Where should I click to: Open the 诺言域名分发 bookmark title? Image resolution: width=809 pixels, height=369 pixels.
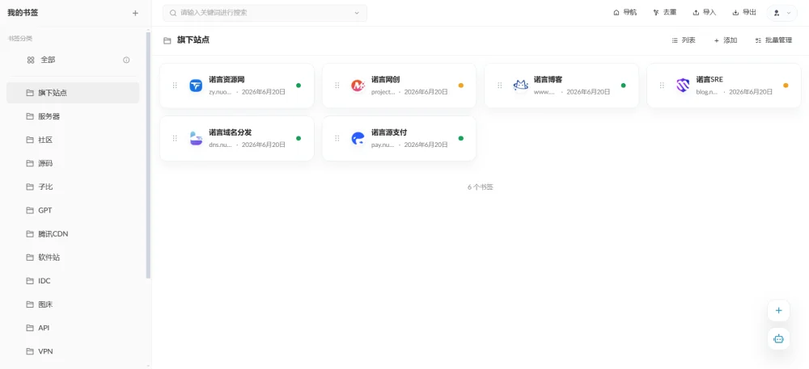(x=230, y=132)
